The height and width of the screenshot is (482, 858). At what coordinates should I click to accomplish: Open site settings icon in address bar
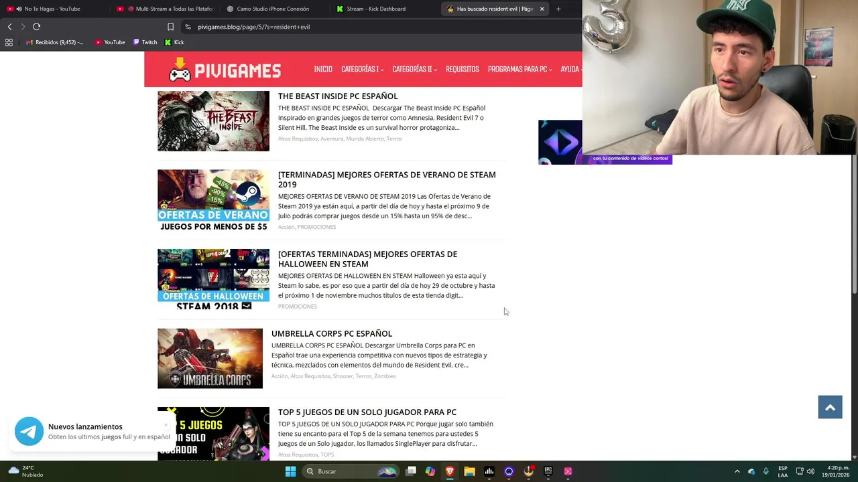click(x=188, y=27)
